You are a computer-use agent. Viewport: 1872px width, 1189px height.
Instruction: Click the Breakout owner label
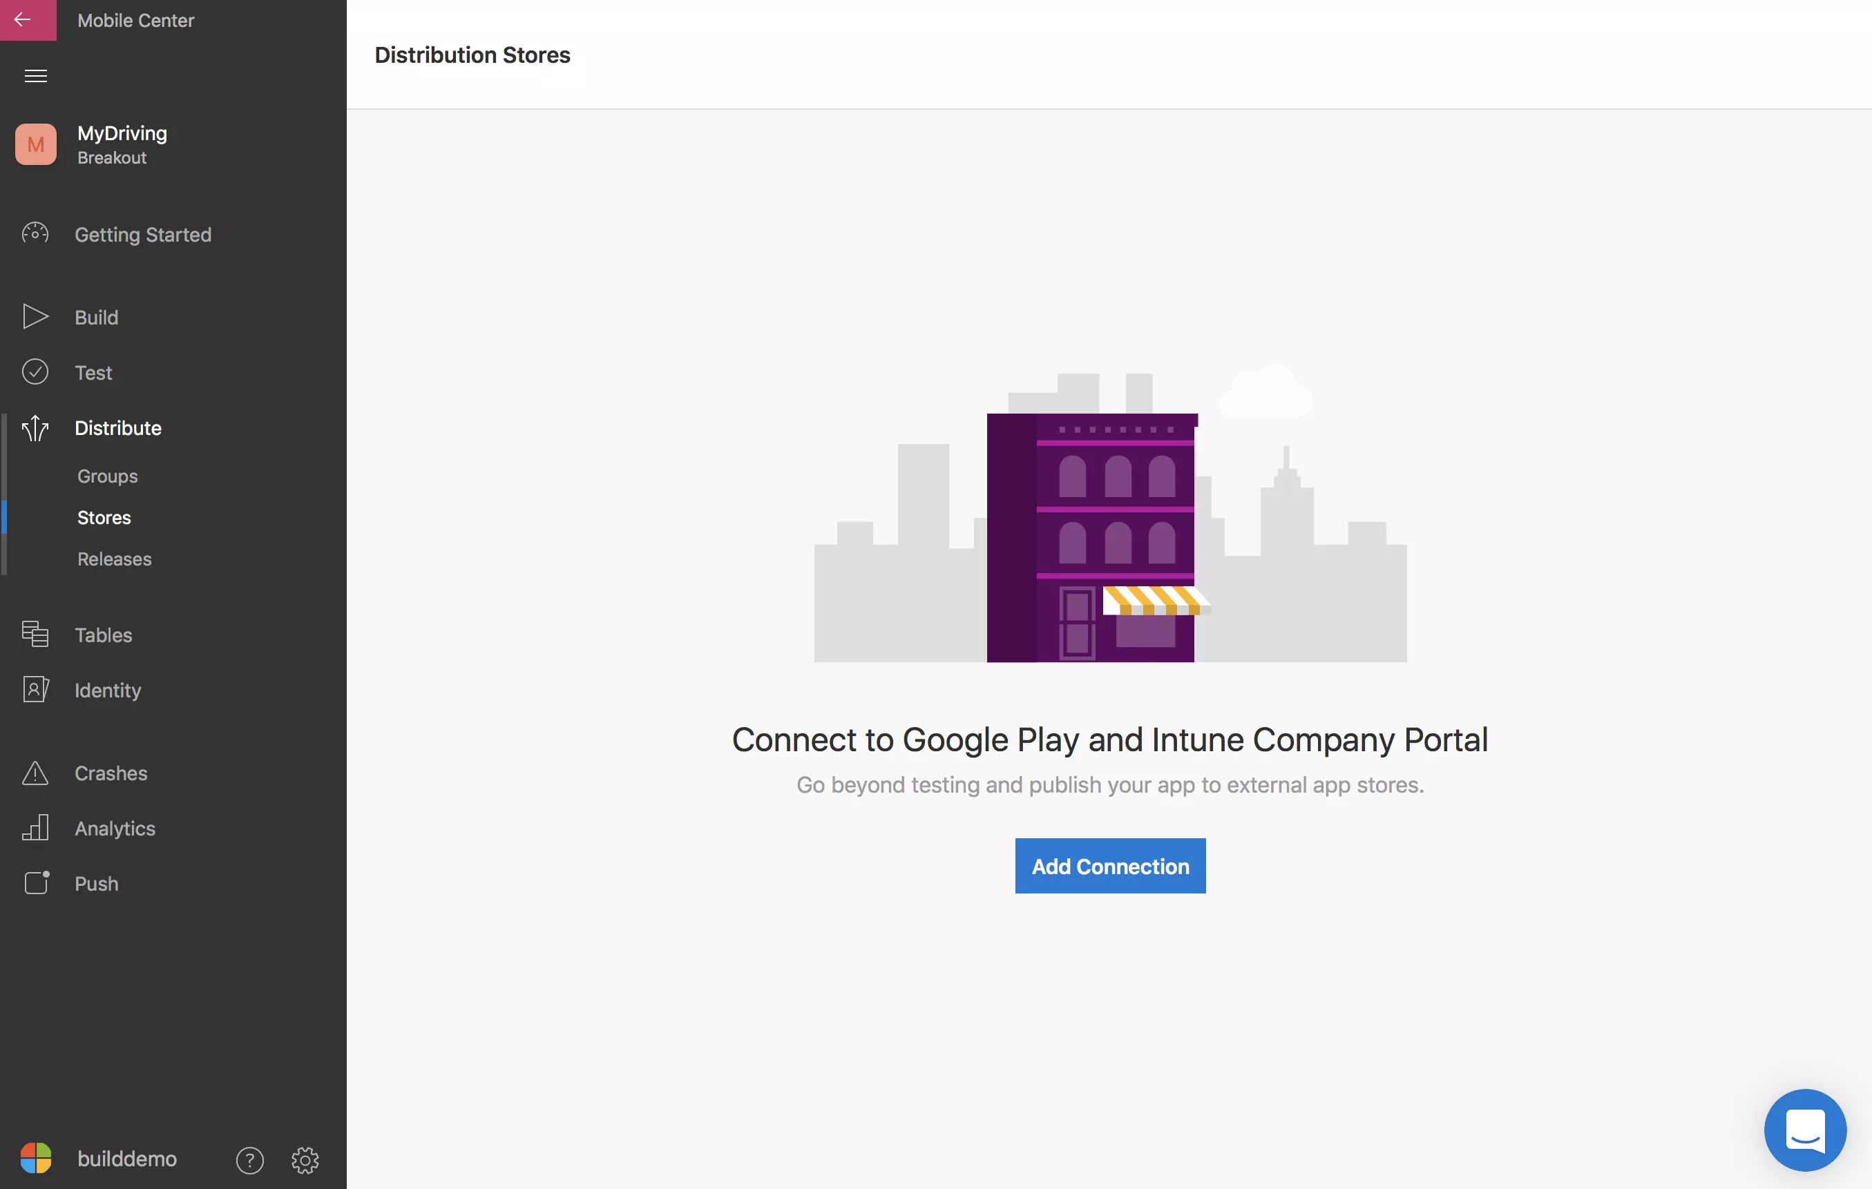tap(112, 157)
